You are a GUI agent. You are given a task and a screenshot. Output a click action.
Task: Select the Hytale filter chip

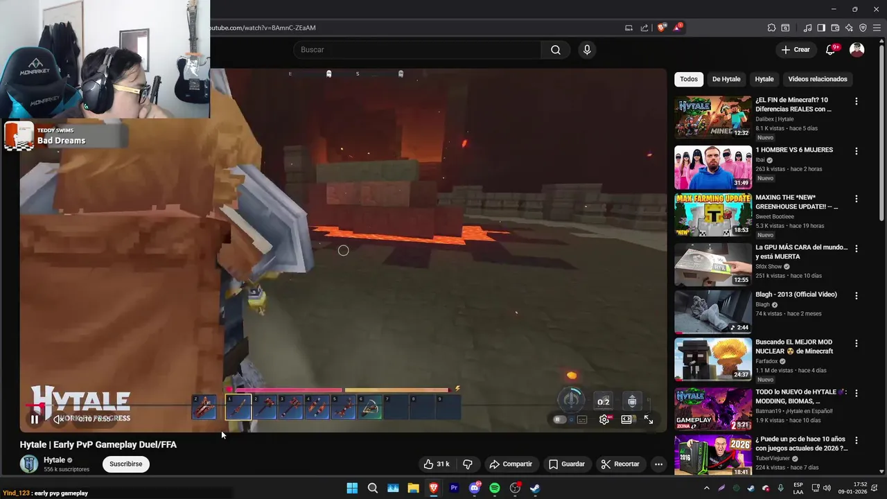click(x=764, y=79)
